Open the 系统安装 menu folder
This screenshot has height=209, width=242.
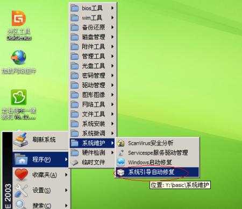[92, 124]
